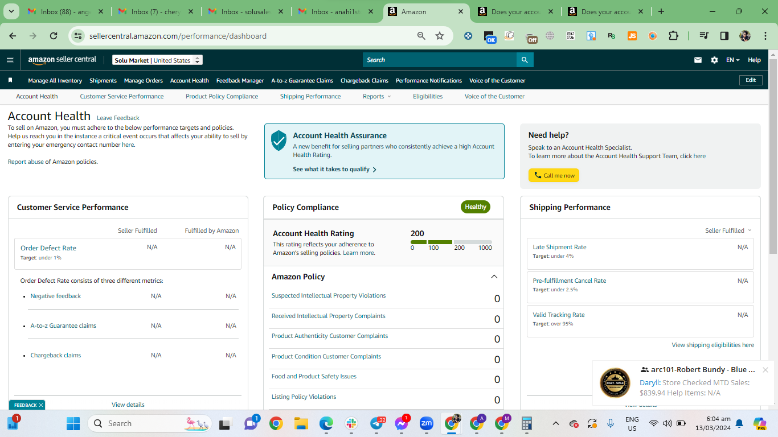Image resolution: width=778 pixels, height=437 pixels.
Task: Click the bookmark flag icon in the favorites bar
Action: pos(10,80)
